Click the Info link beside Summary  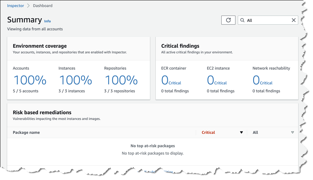tap(47, 21)
